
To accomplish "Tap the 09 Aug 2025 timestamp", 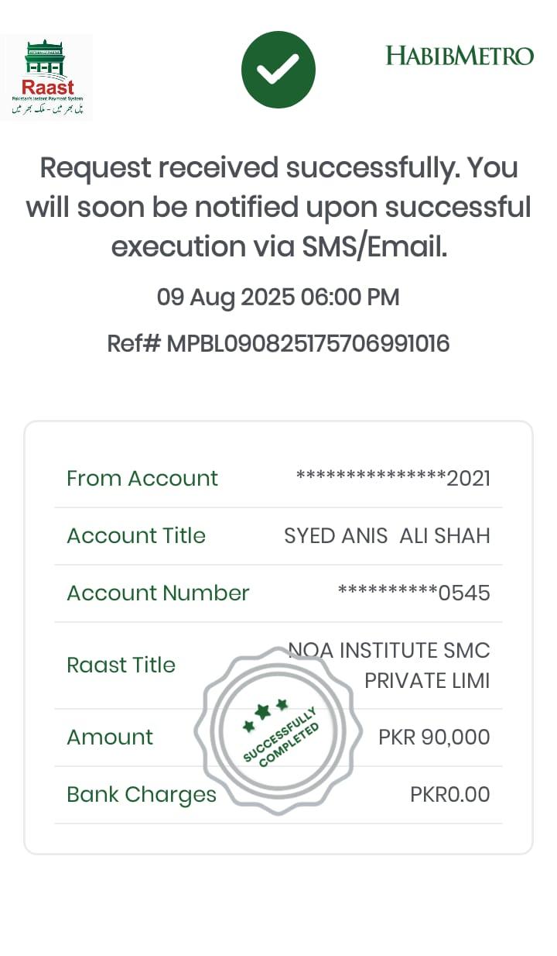I will click(278, 297).
